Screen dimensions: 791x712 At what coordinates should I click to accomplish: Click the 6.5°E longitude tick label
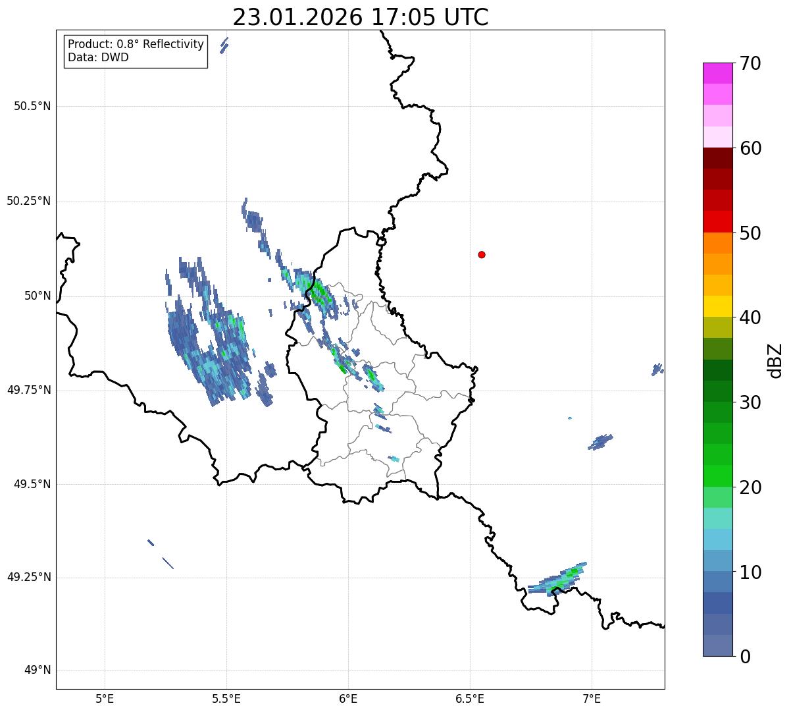[470, 699]
